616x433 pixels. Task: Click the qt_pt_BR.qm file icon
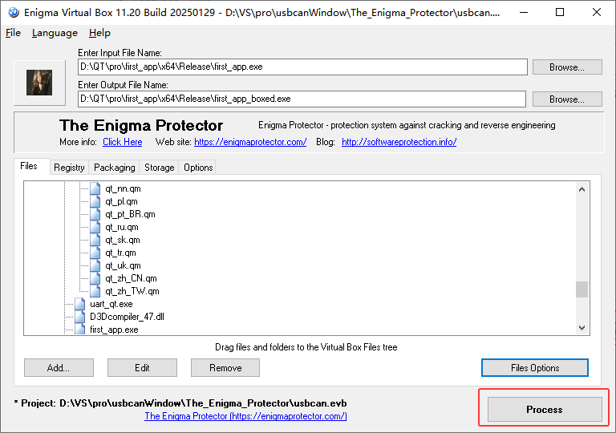click(x=95, y=214)
